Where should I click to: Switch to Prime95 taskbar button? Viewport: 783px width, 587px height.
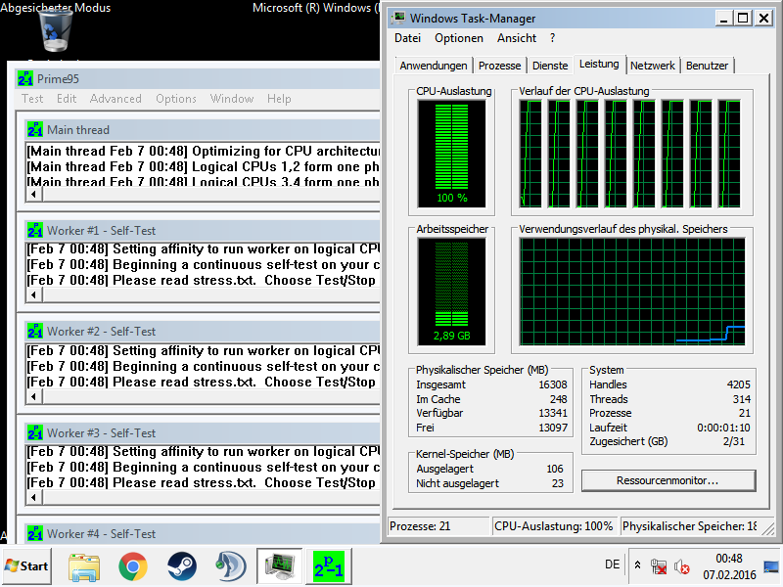click(x=329, y=566)
